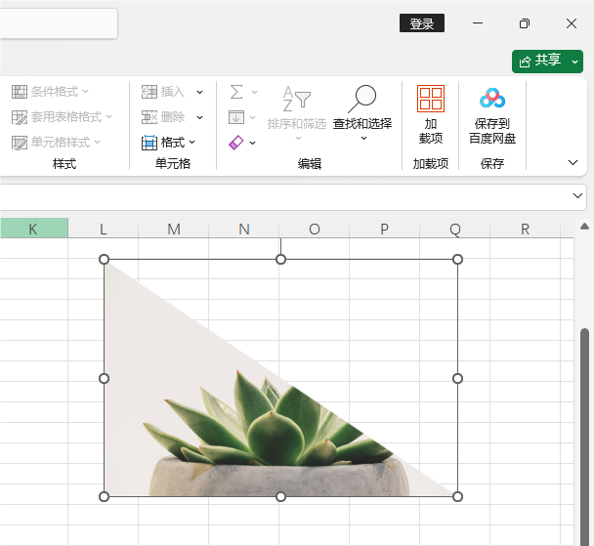
Task: Expand the Share button dropdown arrow
Action: (x=575, y=62)
